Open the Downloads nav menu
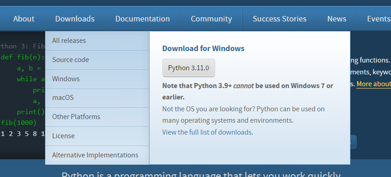391x177 pixels. click(75, 19)
